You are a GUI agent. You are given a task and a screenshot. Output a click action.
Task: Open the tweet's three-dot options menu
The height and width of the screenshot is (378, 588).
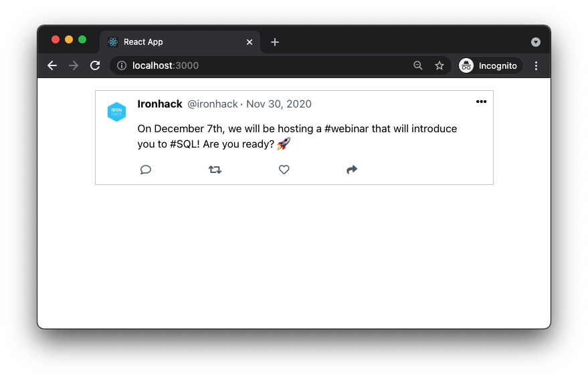tap(481, 102)
